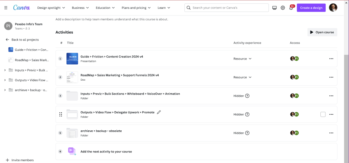349x163 pixels.
Task: Open Resource dropdown for RoadMap row
Action: 242,77
